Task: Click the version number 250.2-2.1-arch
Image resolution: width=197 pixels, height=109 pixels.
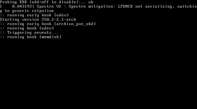Action: point(59,20)
